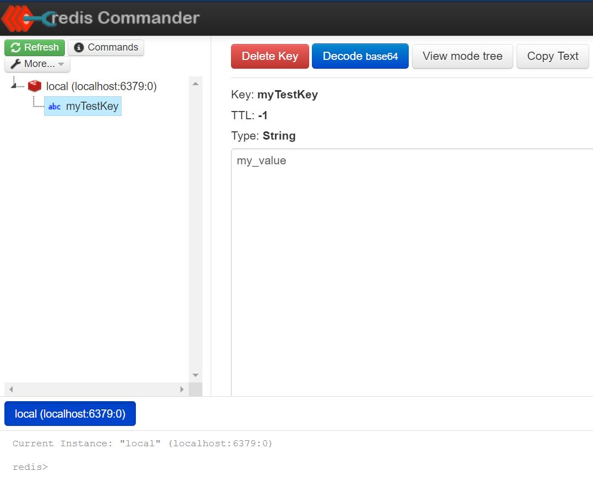Viewport: 593px width, 477px height.
Task: Click the Decode base64 button
Action: [x=360, y=56]
